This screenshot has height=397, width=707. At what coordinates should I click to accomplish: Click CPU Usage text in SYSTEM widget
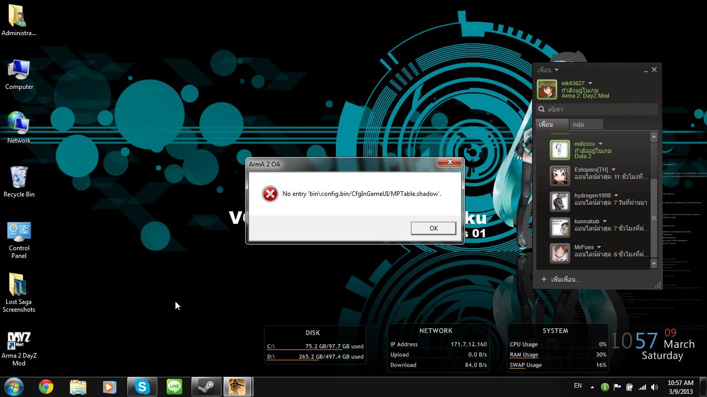tap(524, 344)
